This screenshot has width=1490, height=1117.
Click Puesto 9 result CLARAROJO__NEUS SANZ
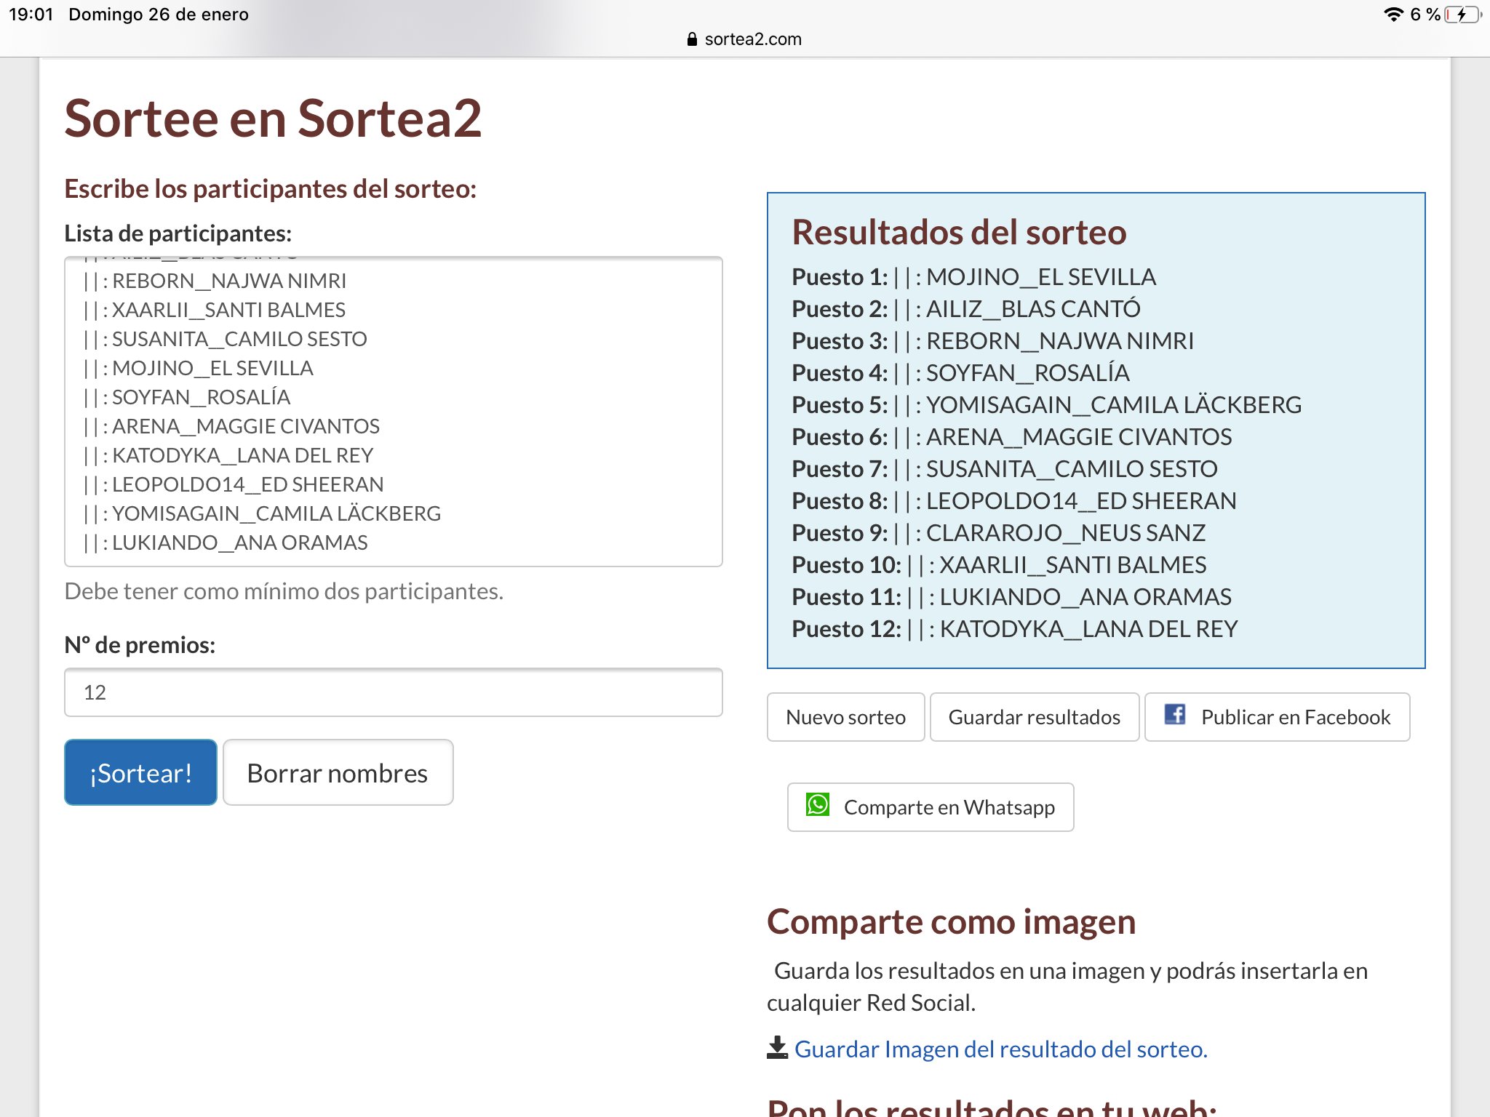999,533
